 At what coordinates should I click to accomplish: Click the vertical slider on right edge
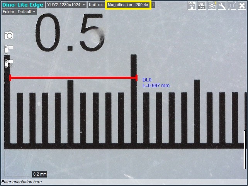[245, 150]
